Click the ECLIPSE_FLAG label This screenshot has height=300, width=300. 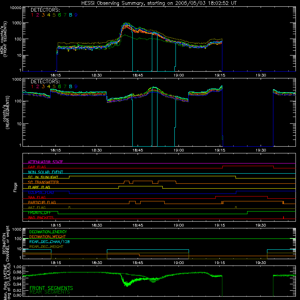tap(41, 192)
